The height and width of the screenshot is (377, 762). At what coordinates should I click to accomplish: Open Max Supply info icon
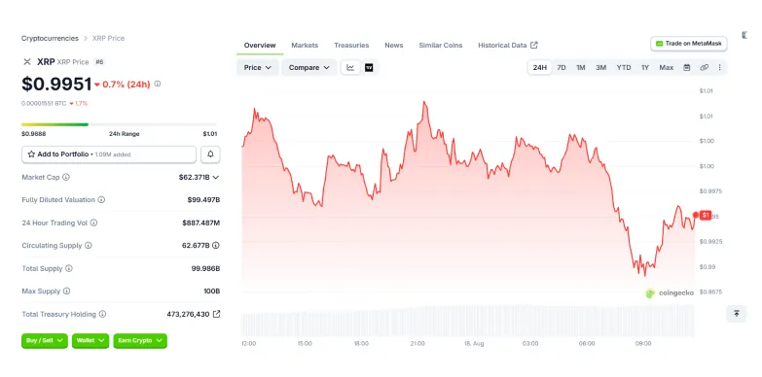pos(66,291)
